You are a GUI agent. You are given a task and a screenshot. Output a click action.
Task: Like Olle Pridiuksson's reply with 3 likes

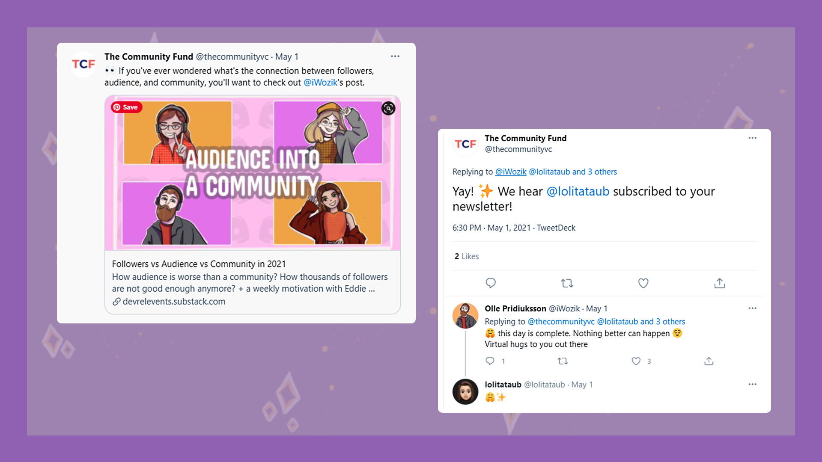636,361
